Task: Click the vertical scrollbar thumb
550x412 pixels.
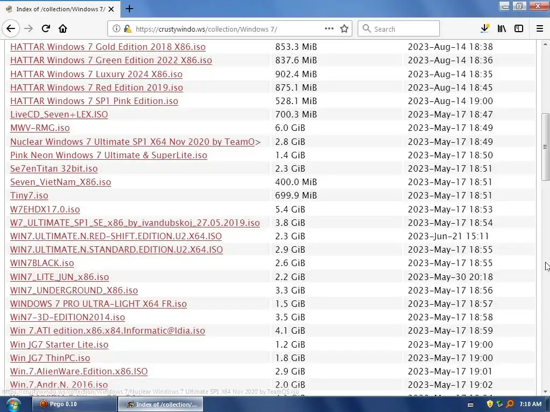Action: (545, 147)
